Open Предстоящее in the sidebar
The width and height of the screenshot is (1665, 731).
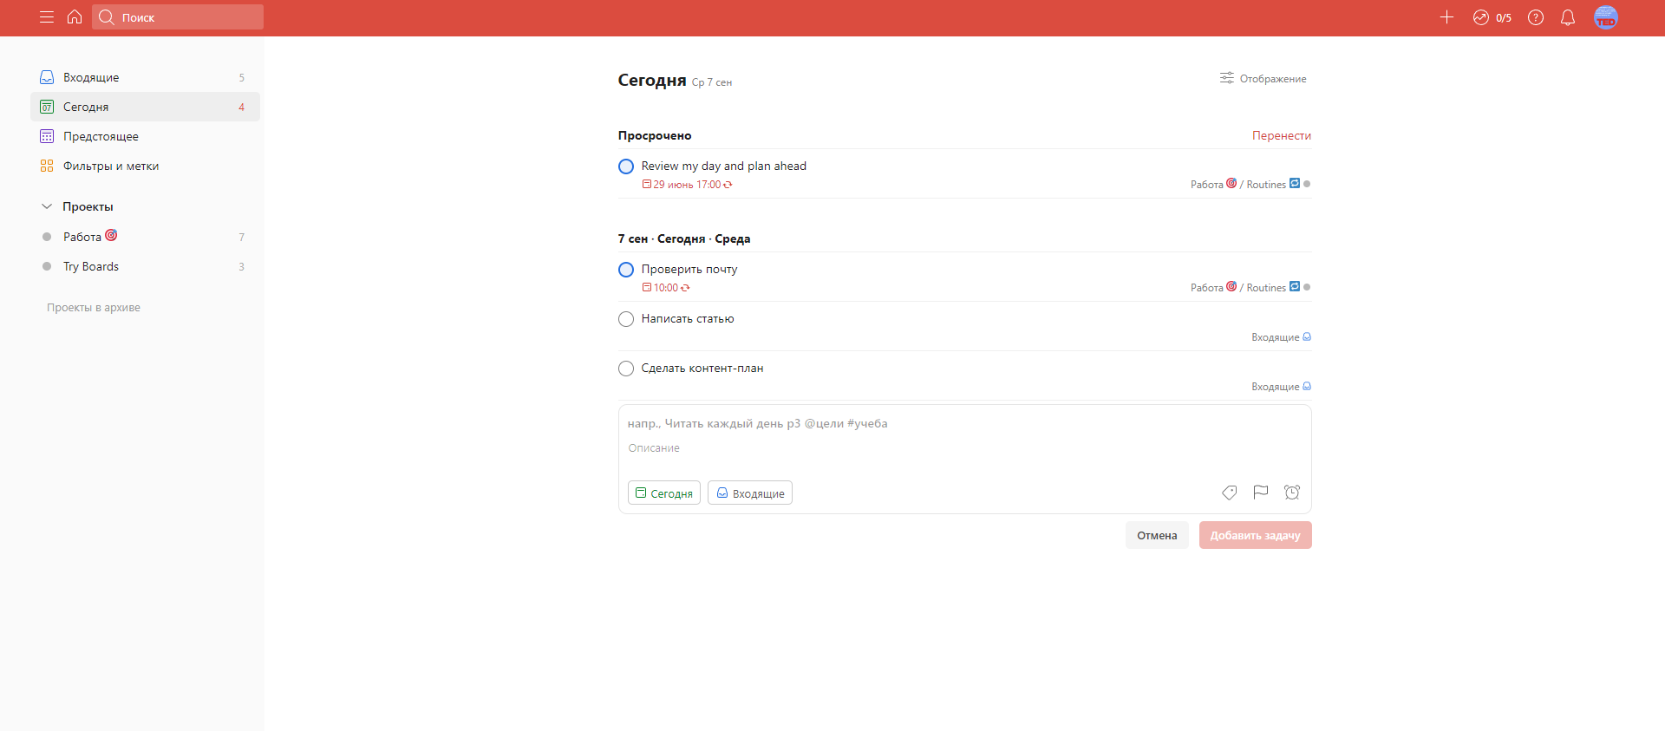click(x=145, y=136)
